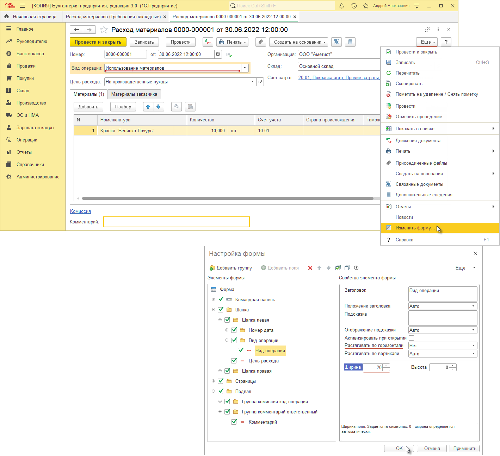Uncheck visibility of Командная панель
This screenshot has height=456, width=500.
[x=221, y=299]
